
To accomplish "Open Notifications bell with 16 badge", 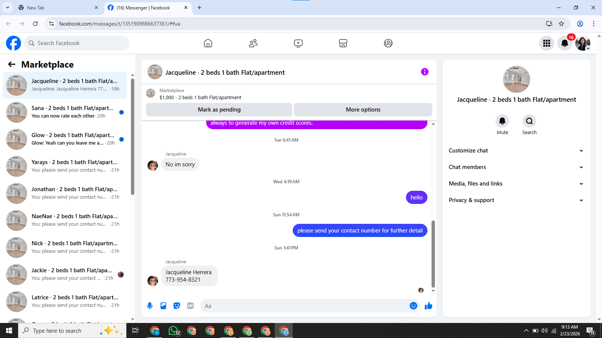I will coord(565,43).
